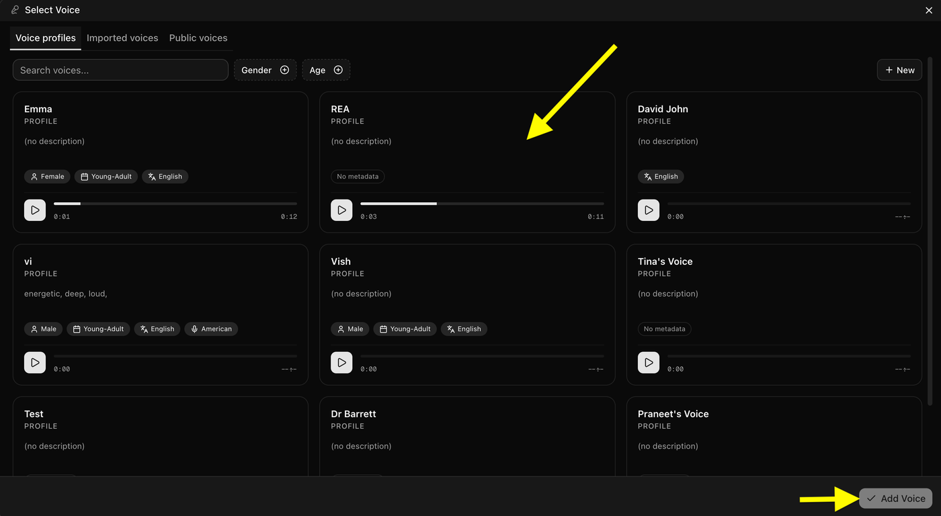Click the Male tag on Vish
Screen dimensions: 941x516
point(350,329)
